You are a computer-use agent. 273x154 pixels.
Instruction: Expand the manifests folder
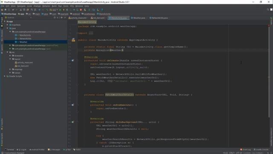click(x=8, y=25)
